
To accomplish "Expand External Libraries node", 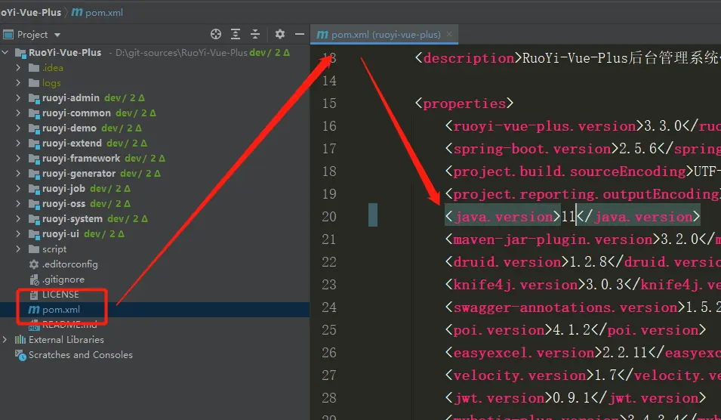I will 5,339.
